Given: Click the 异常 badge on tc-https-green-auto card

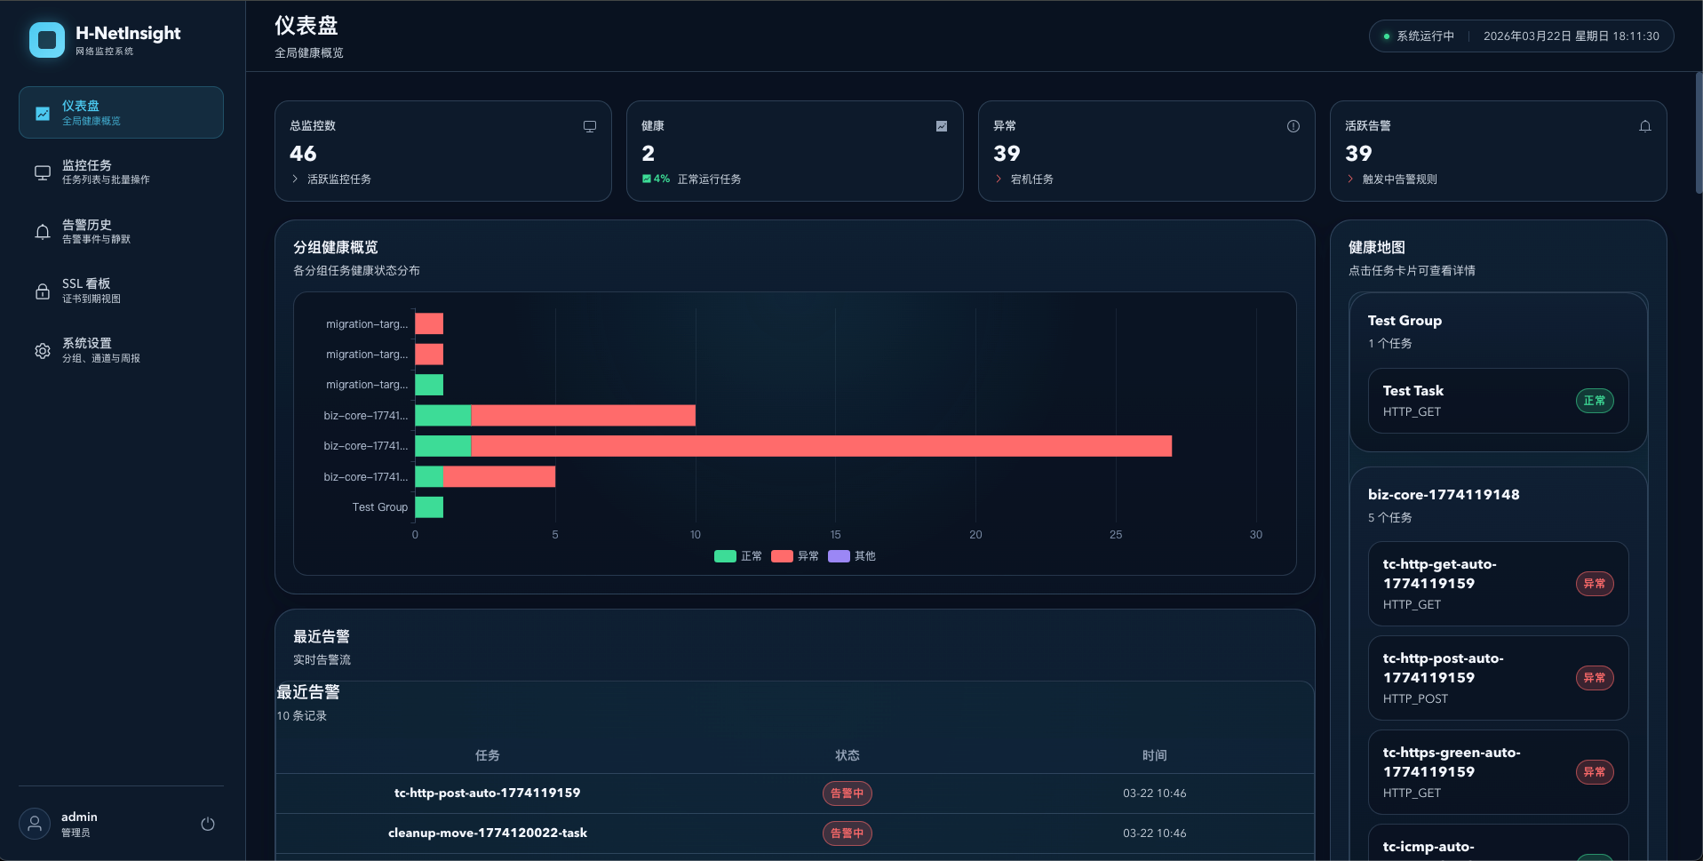Looking at the screenshot, I should [x=1595, y=772].
